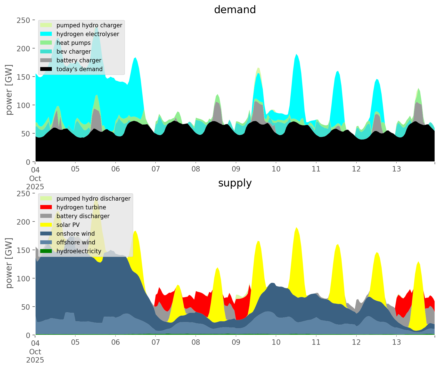The image size is (440, 369).
Task: Click the onshore wind legend label
Action: click(76, 234)
